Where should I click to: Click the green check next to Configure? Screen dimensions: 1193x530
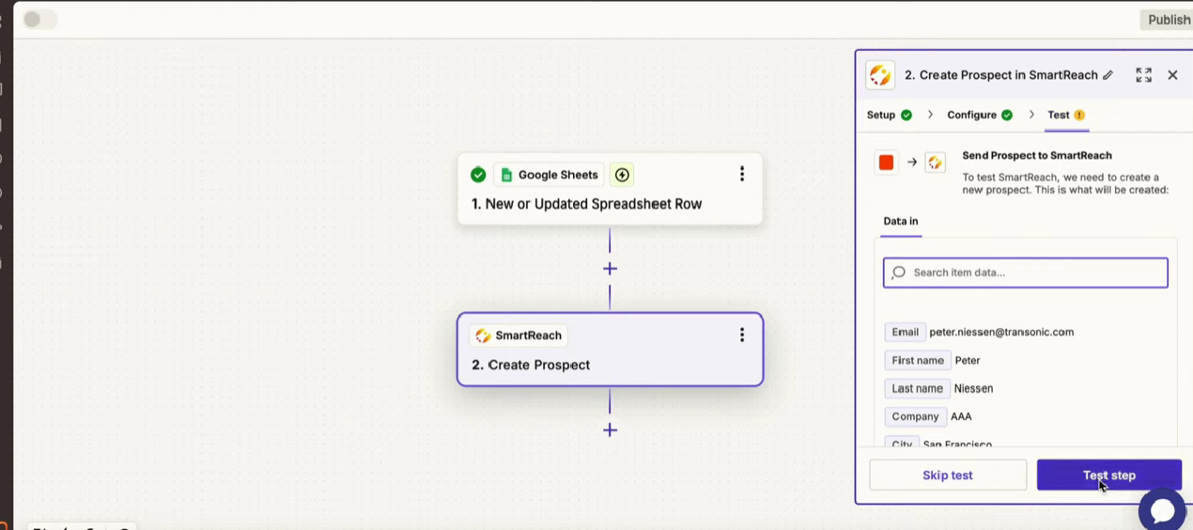pos(1007,115)
